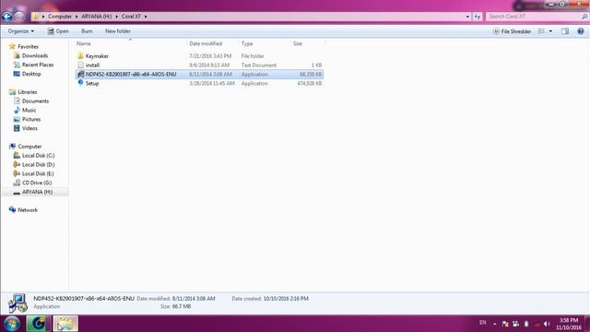Screen dimensions: 590x332
Task: Toggle the preview pane icon
Action: 565,31
